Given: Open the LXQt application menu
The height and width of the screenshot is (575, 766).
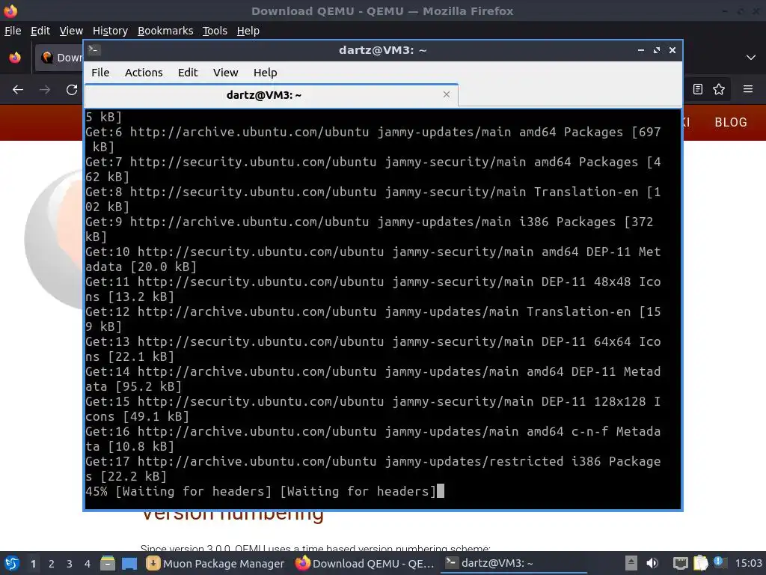Looking at the screenshot, I should click(x=12, y=563).
